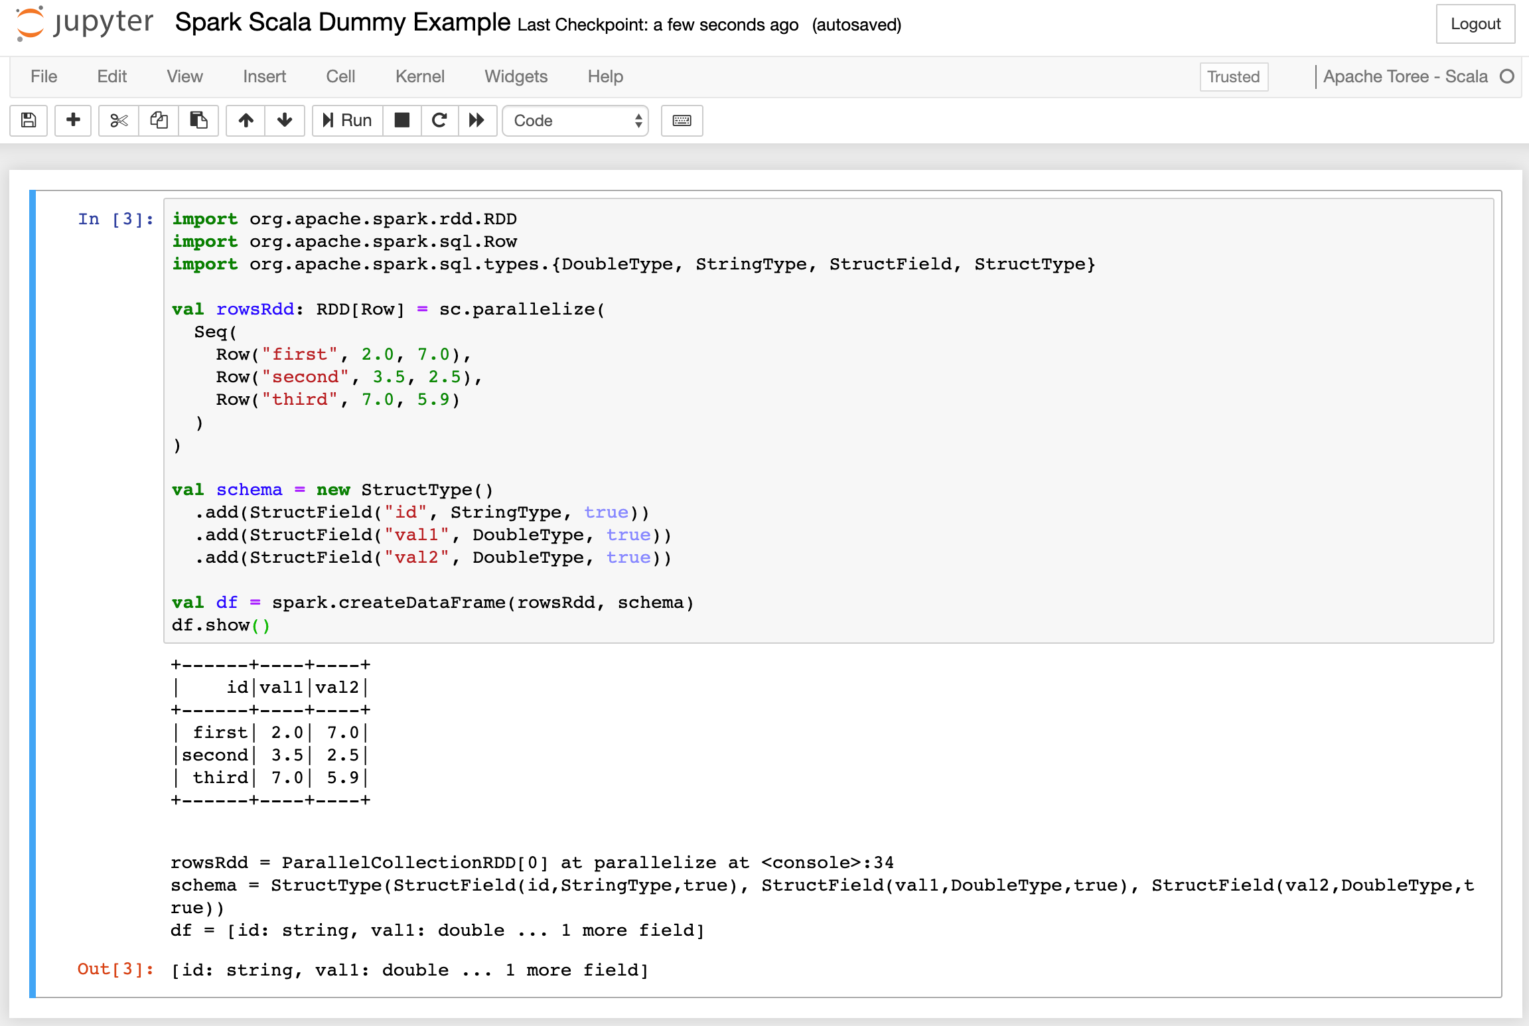Run the selected cell with the Run button
Viewport: 1529px width, 1026px height.
[x=346, y=121]
